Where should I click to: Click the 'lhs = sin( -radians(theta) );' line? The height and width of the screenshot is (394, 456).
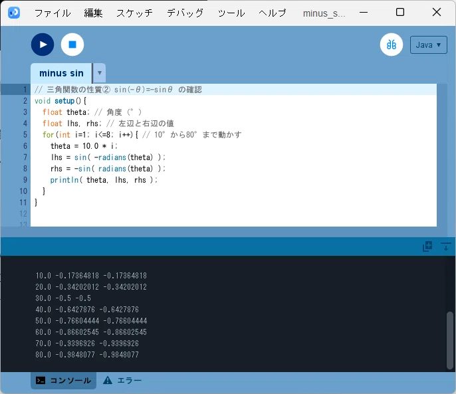[108, 157]
